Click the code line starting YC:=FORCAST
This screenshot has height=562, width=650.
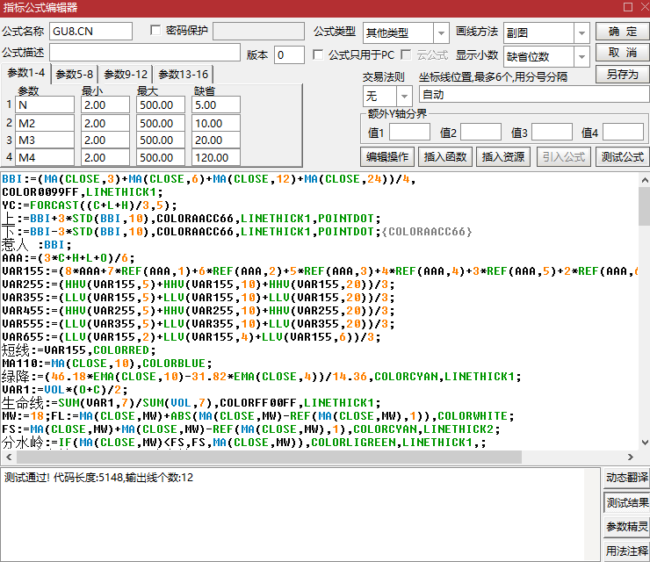(x=90, y=205)
